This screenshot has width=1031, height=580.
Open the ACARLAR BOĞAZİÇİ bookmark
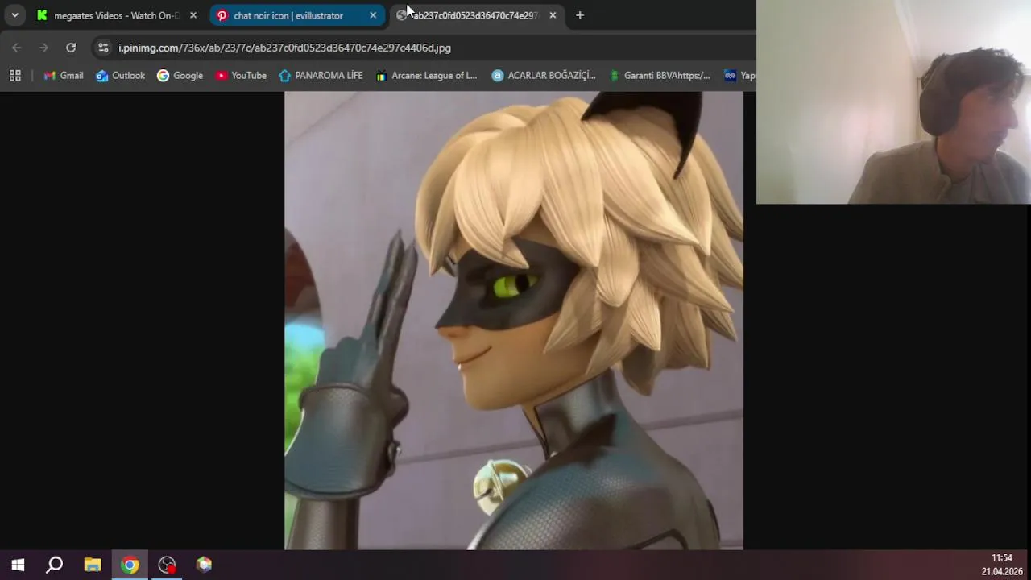[x=544, y=75]
